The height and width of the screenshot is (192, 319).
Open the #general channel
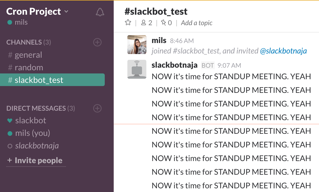tap(28, 55)
